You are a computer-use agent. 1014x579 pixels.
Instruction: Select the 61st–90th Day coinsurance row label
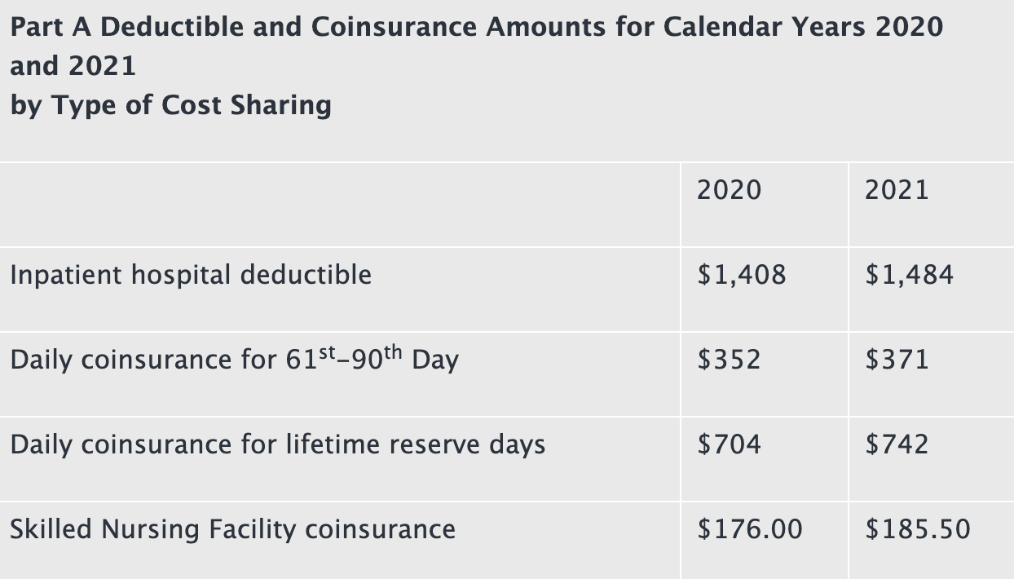[x=234, y=359]
